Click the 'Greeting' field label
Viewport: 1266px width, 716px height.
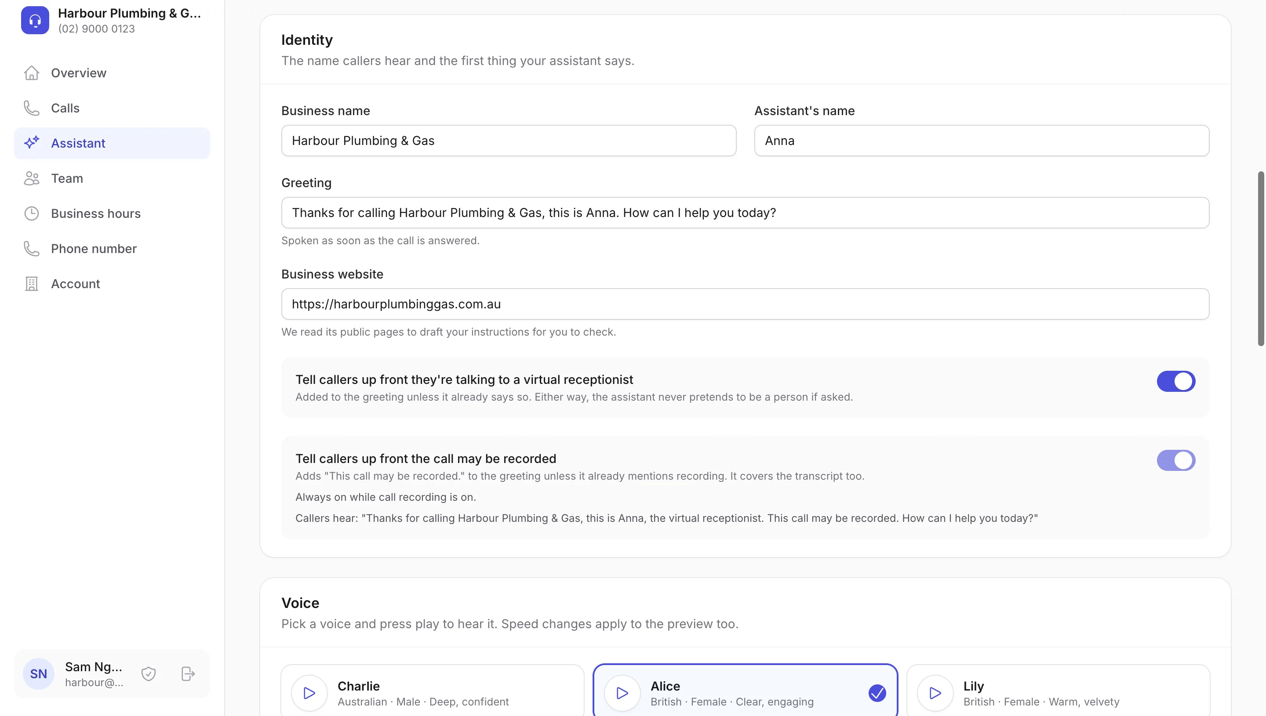pyautogui.click(x=306, y=183)
